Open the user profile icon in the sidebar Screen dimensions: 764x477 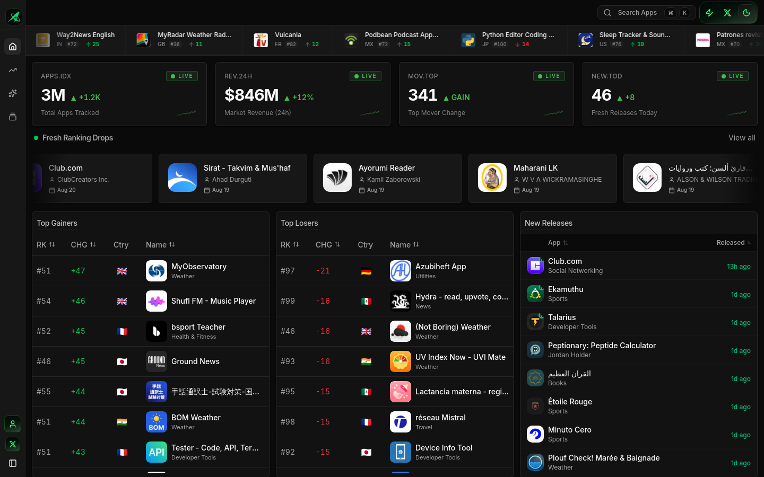(x=13, y=424)
